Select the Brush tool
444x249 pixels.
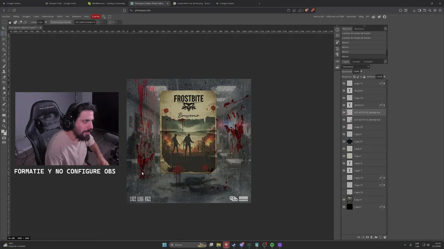(4, 66)
